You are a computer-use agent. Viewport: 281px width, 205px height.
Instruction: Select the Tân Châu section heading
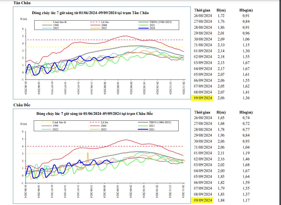coord(22,3)
